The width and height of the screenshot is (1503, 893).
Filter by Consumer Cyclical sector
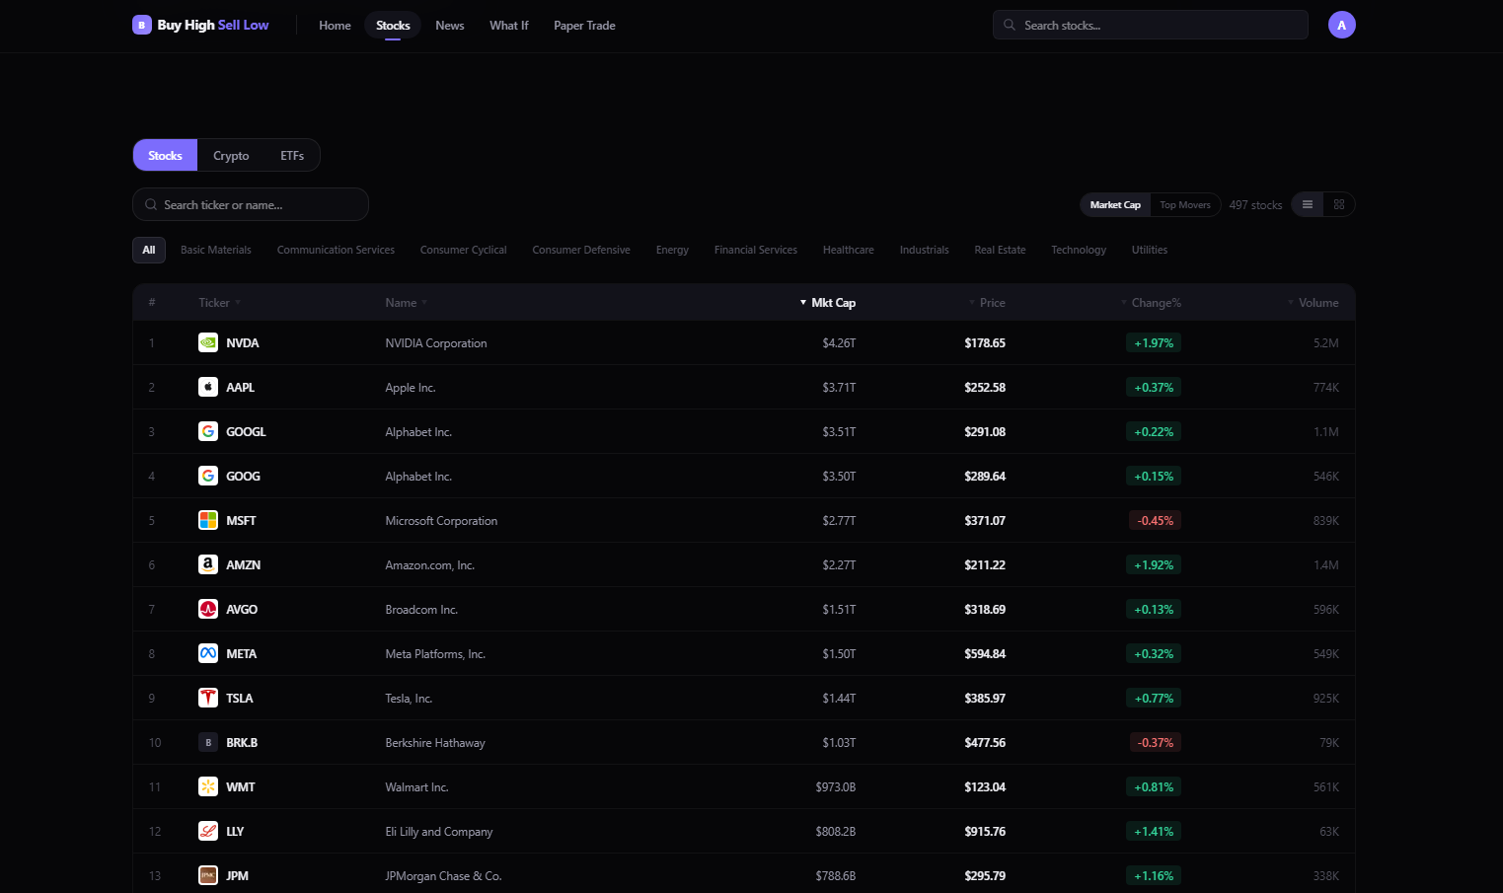coord(463,250)
